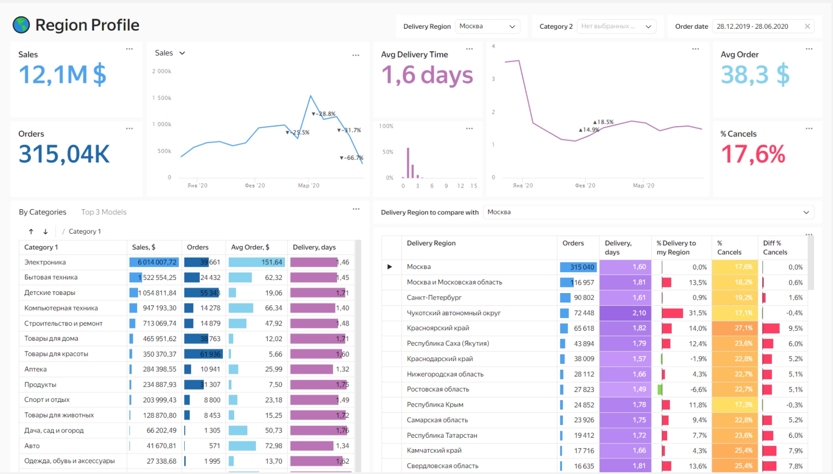Click the categories table vertical scrollbar

click(x=358, y=330)
